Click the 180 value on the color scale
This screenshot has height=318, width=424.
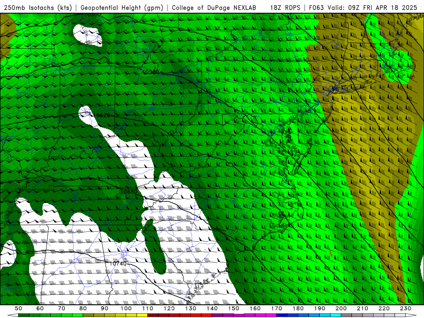pyautogui.click(x=298, y=308)
